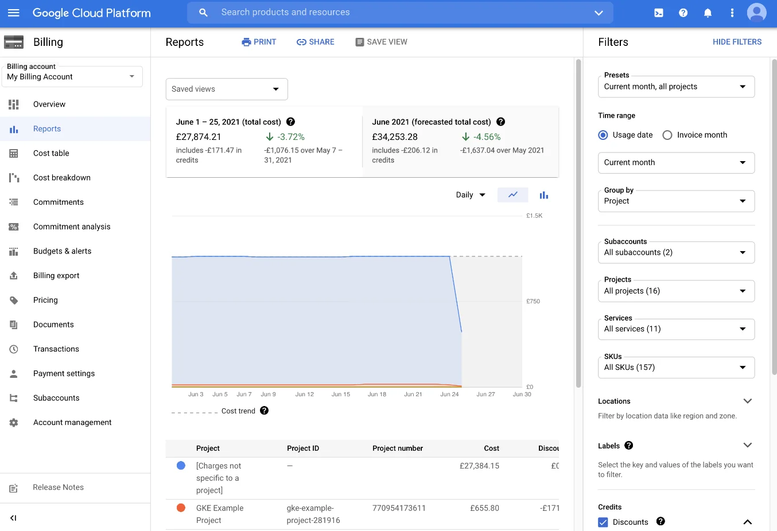Go to Reports in sidebar

[x=75, y=129]
